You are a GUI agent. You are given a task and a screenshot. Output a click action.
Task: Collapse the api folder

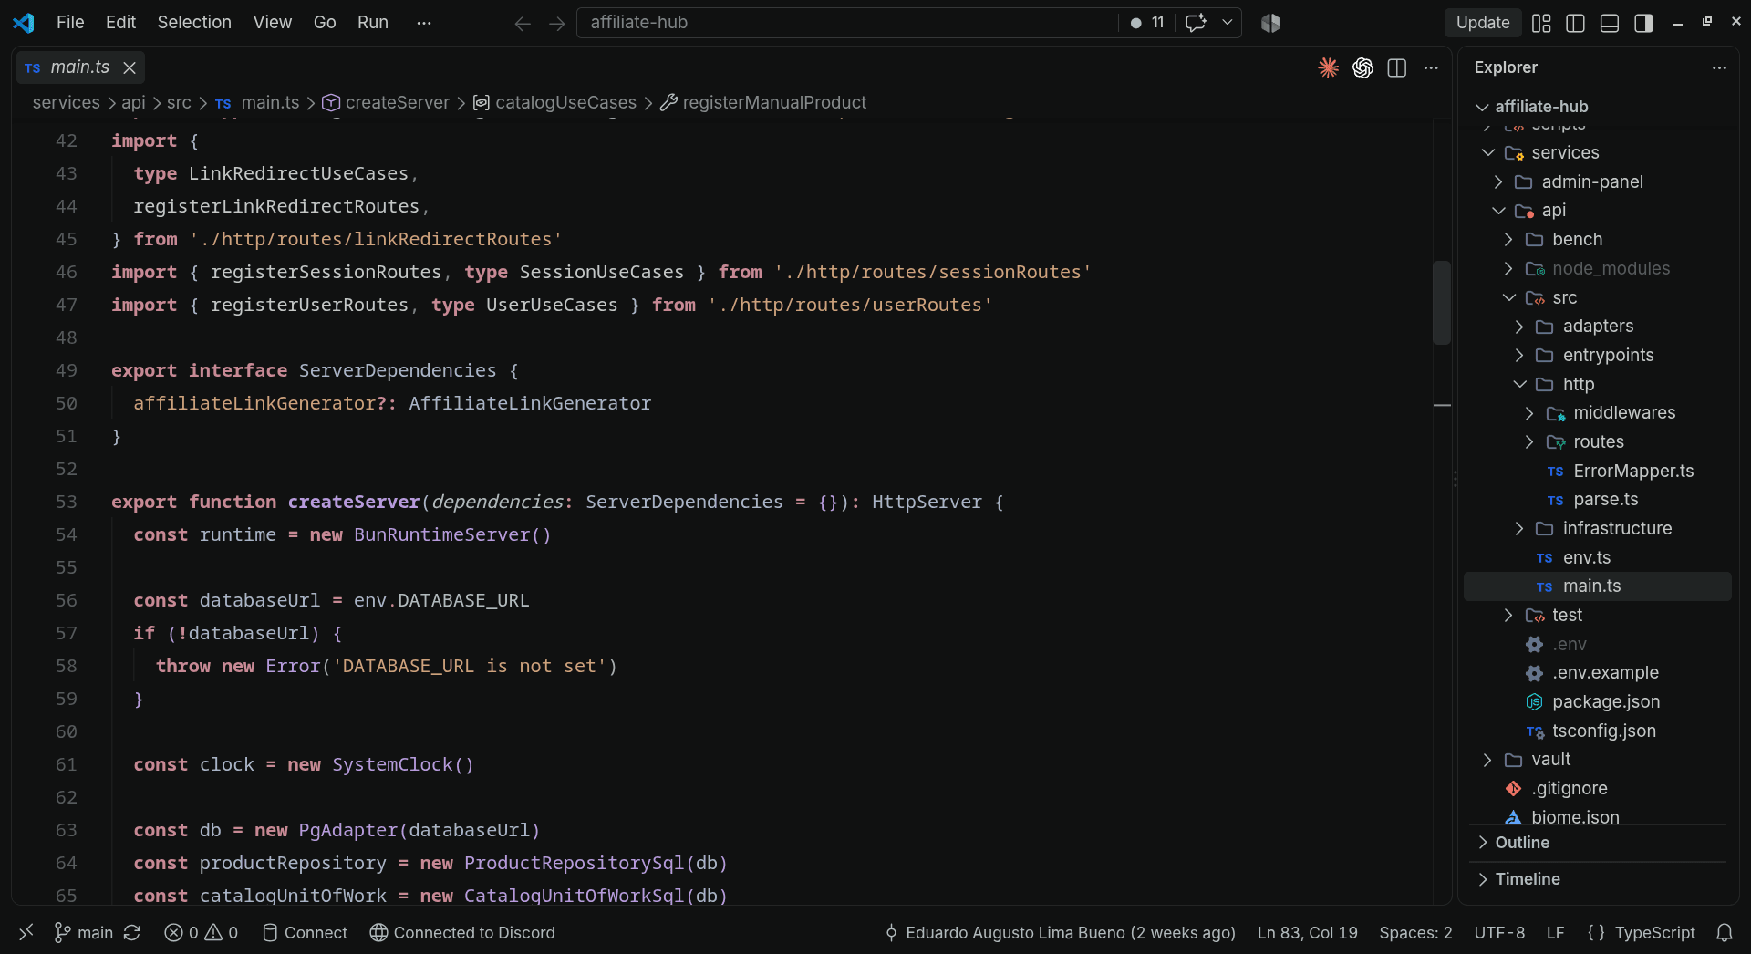pos(1498,211)
